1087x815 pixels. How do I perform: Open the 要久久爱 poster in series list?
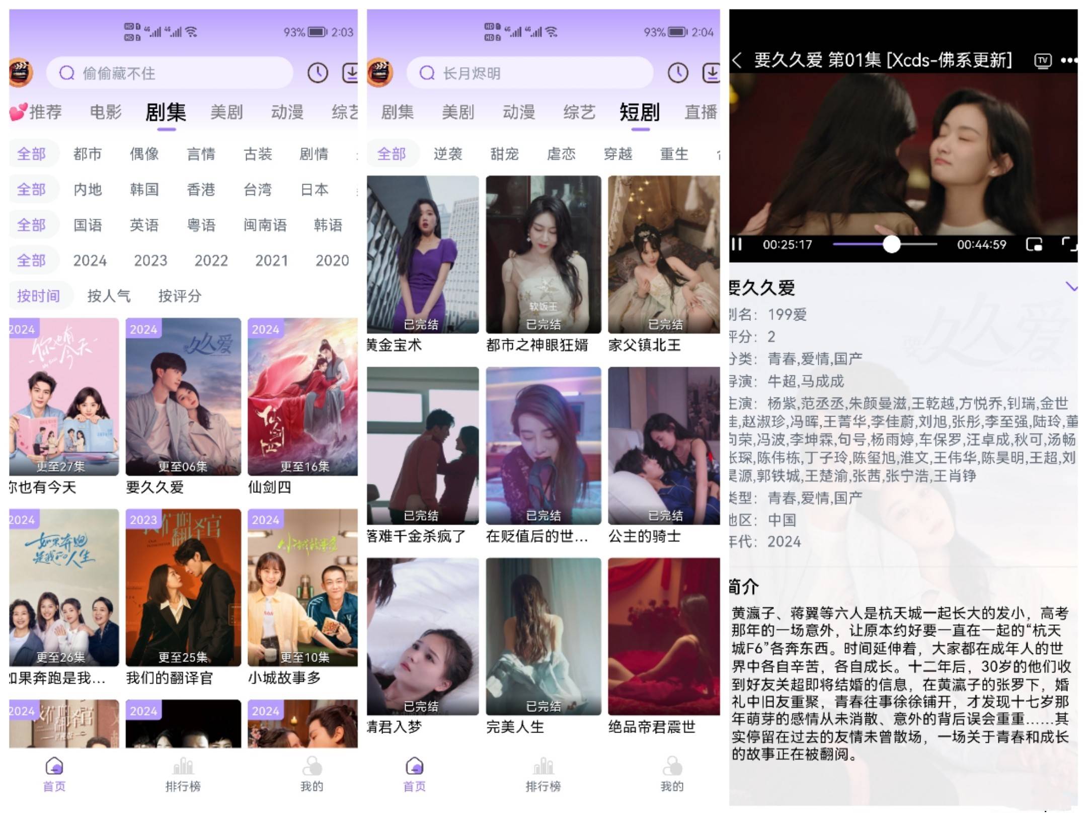[183, 396]
